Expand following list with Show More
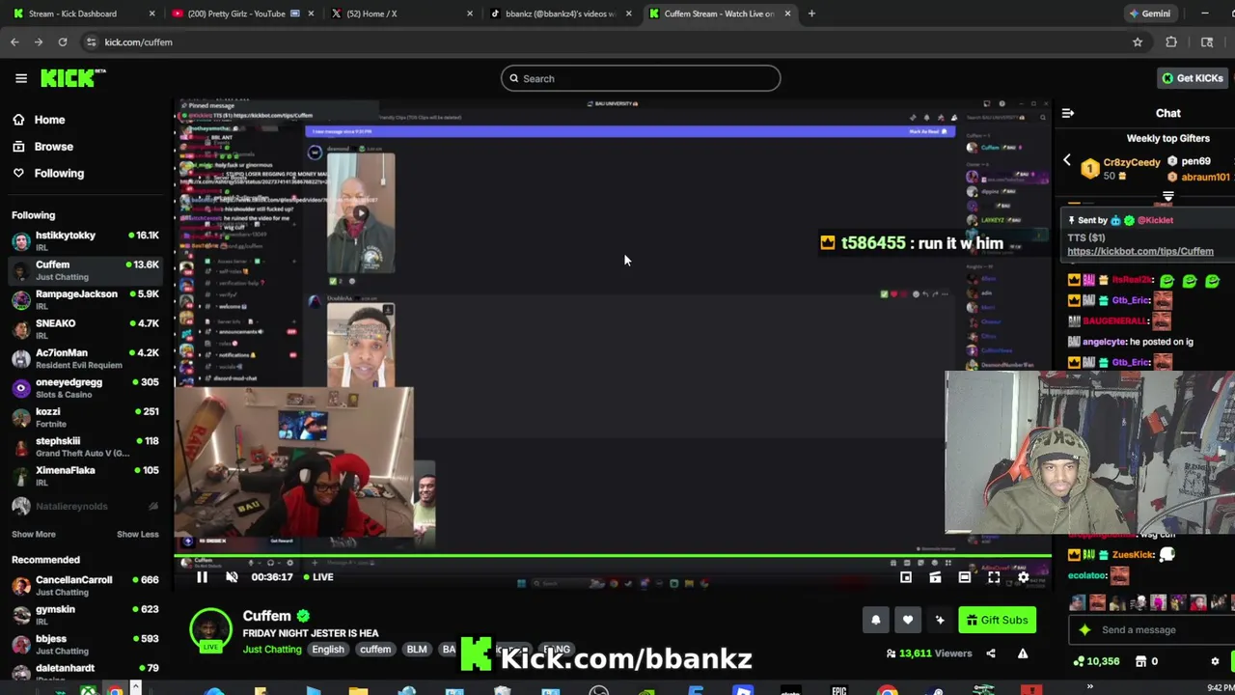The width and height of the screenshot is (1235, 695). [34, 534]
